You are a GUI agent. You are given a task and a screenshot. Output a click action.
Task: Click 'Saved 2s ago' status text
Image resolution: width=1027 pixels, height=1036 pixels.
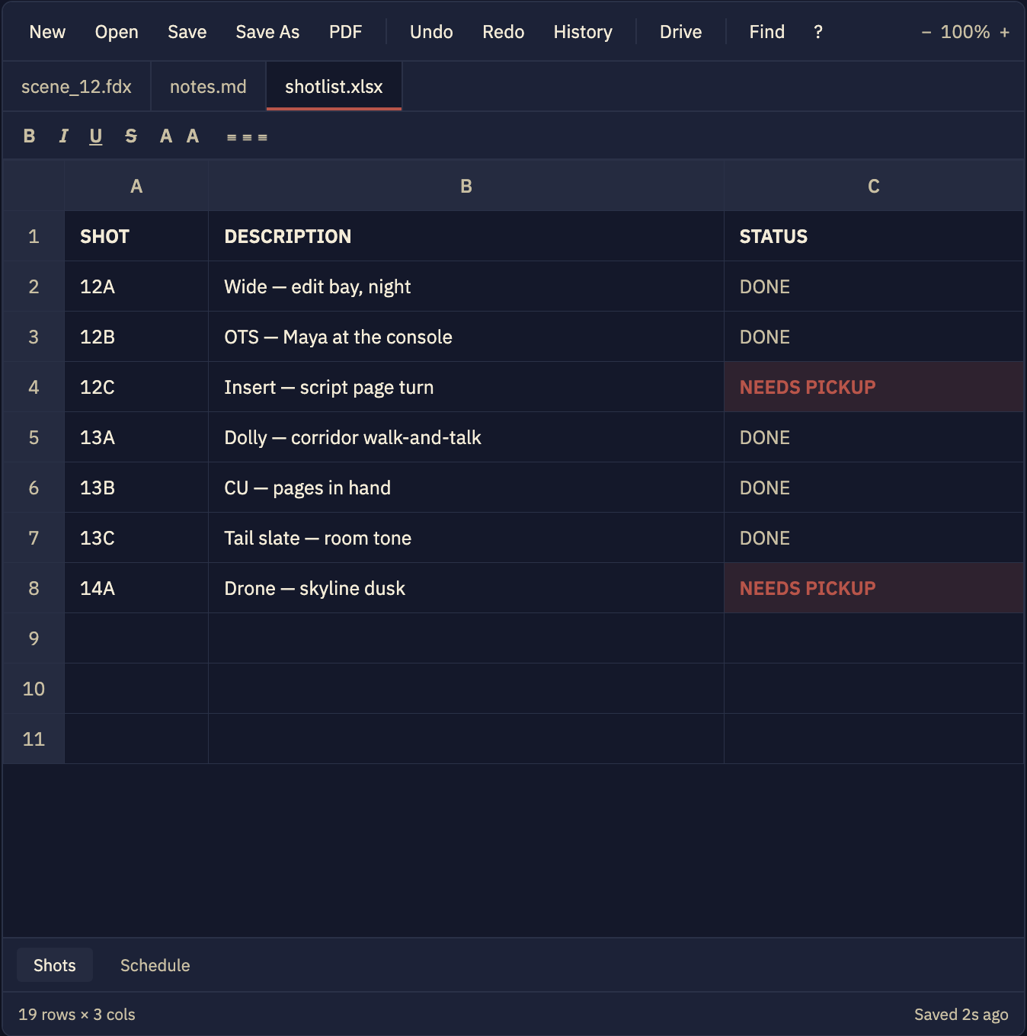tap(961, 1015)
